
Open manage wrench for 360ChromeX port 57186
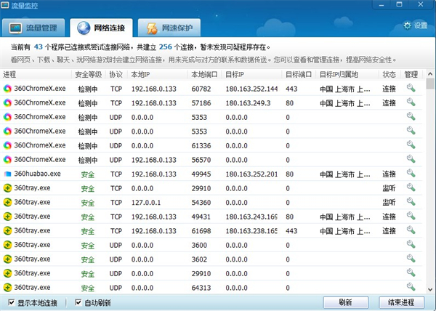click(x=411, y=102)
